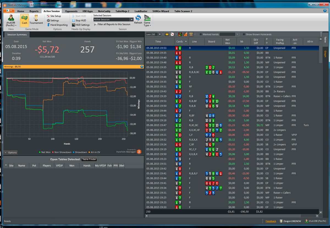Click the Table Finder button

pos(89,159)
